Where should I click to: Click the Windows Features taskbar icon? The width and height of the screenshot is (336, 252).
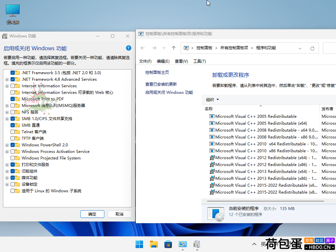[197, 244]
